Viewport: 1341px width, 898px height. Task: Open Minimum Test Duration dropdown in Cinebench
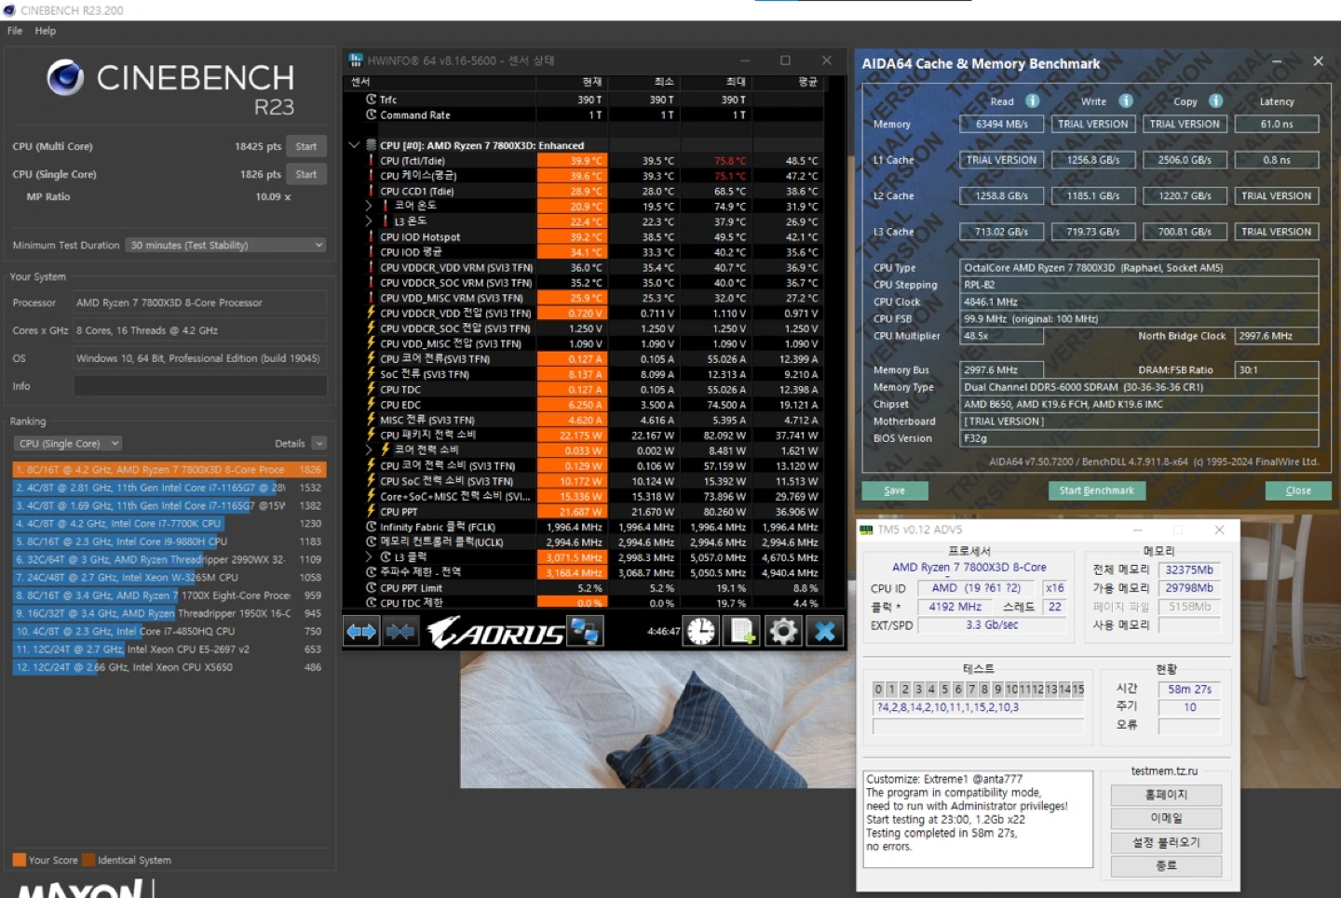(x=226, y=245)
